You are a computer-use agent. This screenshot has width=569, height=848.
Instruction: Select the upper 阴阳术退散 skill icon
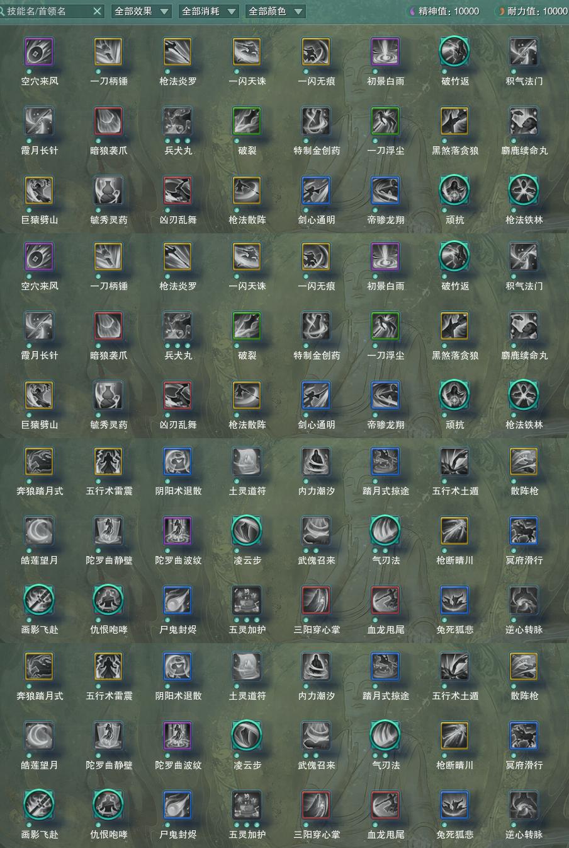(177, 462)
